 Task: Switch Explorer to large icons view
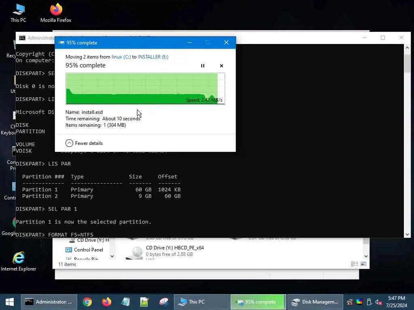tap(363, 264)
